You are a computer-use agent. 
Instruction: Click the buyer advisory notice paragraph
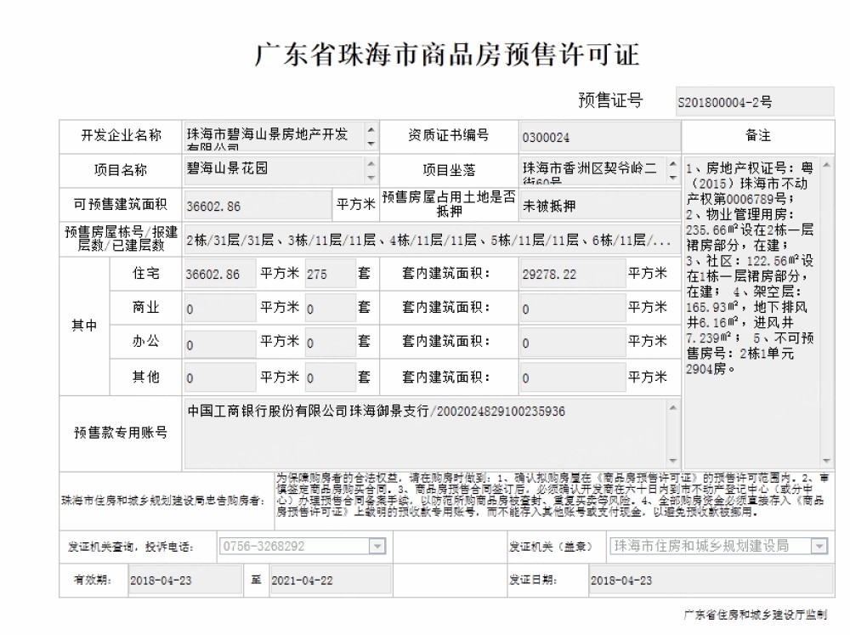[552, 495]
